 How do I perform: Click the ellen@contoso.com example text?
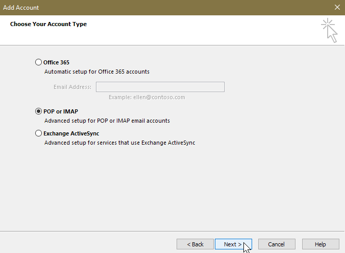pyautogui.click(x=147, y=97)
